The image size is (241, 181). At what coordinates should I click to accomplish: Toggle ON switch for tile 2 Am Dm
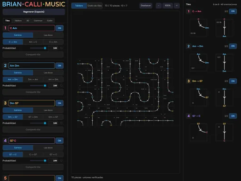click(59, 66)
